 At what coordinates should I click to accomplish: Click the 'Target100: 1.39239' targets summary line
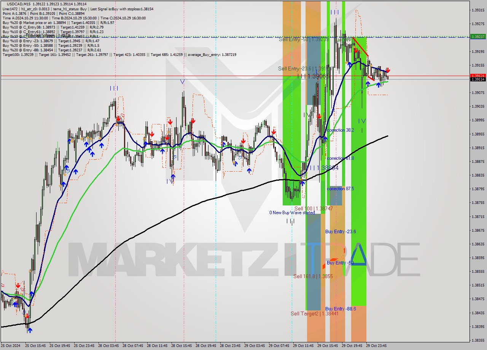click(119, 55)
